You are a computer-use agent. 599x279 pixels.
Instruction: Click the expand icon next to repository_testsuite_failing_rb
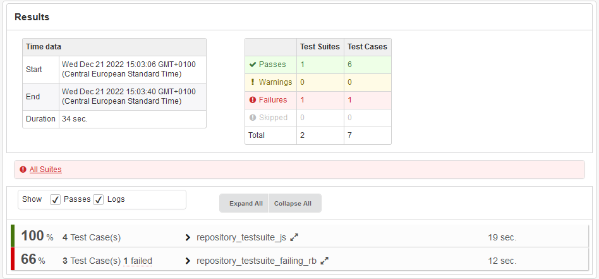click(x=325, y=260)
